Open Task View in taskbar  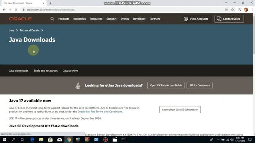tap(22, 139)
